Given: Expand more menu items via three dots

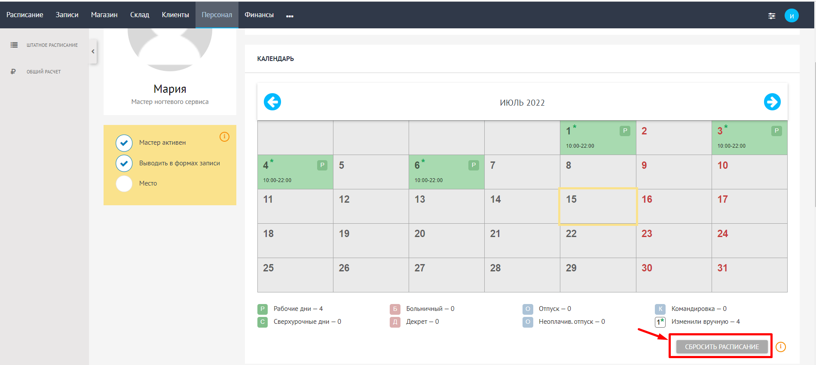Looking at the screenshot, I should pyautogui.click(x=290, y=16).
